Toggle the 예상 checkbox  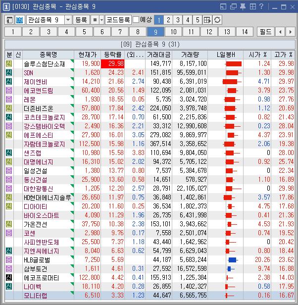tap(136, 20)
